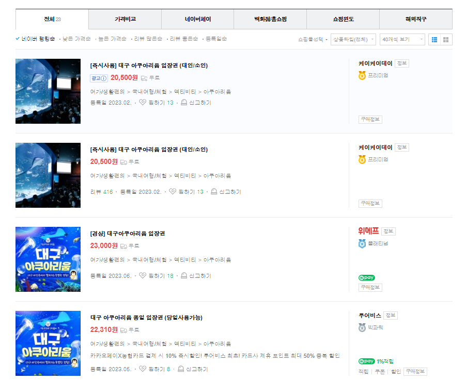
Task: Open 대구 아쿠아리움 thumbnail of 투어비스 listing
Action: click(48, 343)
